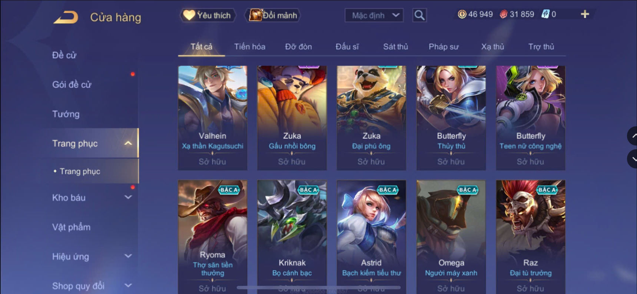Image resolution: width=637 pixels, height=294 pixels.
Task: Click the down arrow on right edge
Action: click(x=633, y=159)
